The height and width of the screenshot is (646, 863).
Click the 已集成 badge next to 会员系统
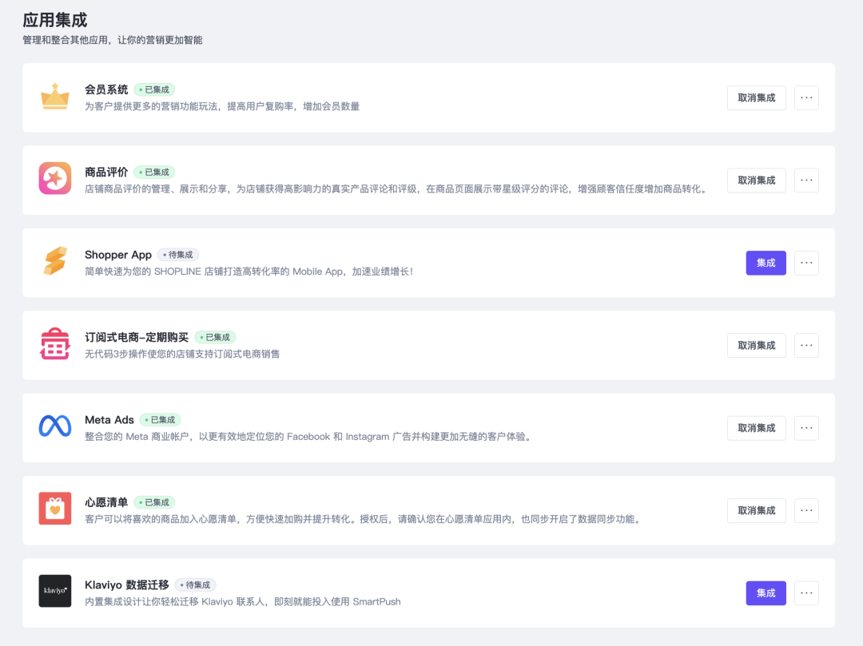[x=153, y=89]
